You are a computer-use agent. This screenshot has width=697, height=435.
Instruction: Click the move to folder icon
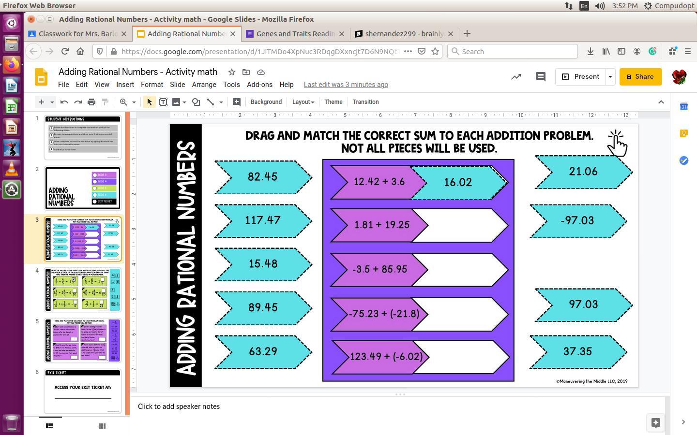(x=246, y=72)
